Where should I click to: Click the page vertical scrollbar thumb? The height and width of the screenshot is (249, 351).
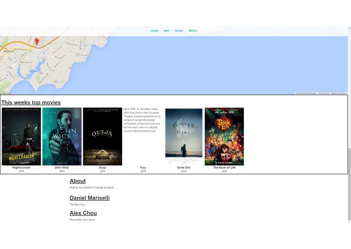pyautogui.click(x=349, y=184)
